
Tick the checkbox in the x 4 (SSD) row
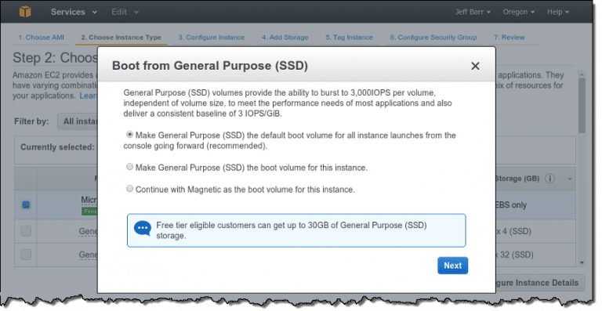click(26, 231)
